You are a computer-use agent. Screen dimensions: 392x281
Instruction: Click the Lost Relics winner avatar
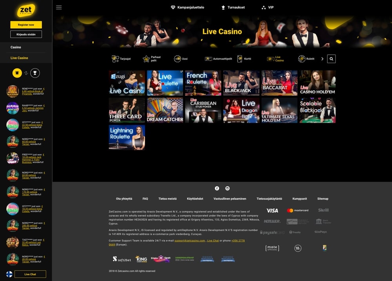13,242
